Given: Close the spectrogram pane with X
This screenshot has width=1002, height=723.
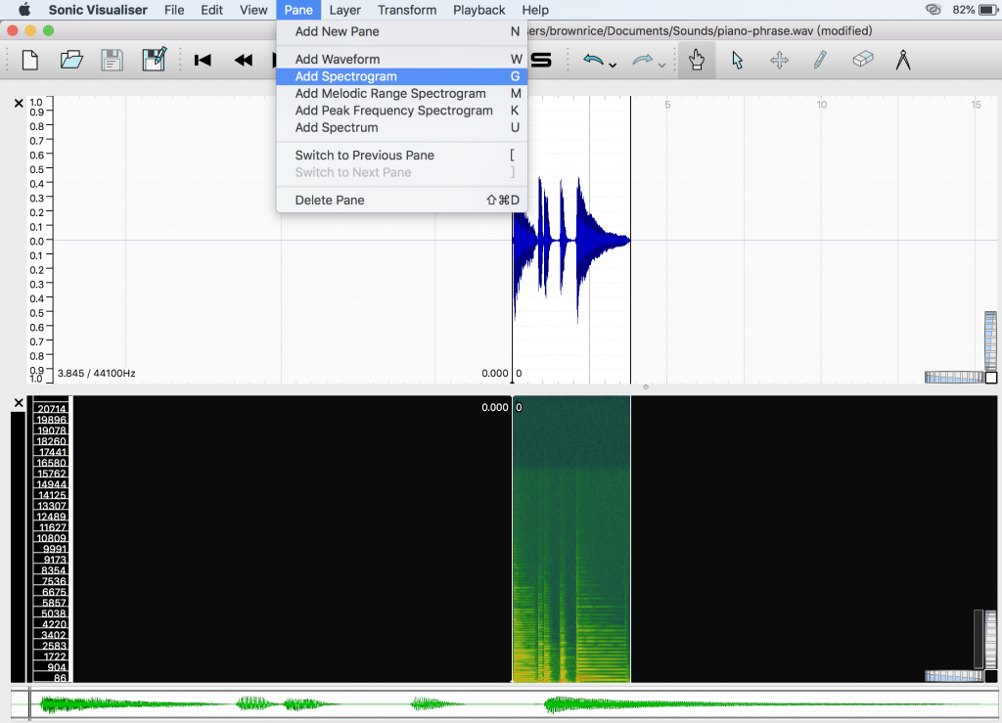Looking at the screenshot, I should coord(19,403).
